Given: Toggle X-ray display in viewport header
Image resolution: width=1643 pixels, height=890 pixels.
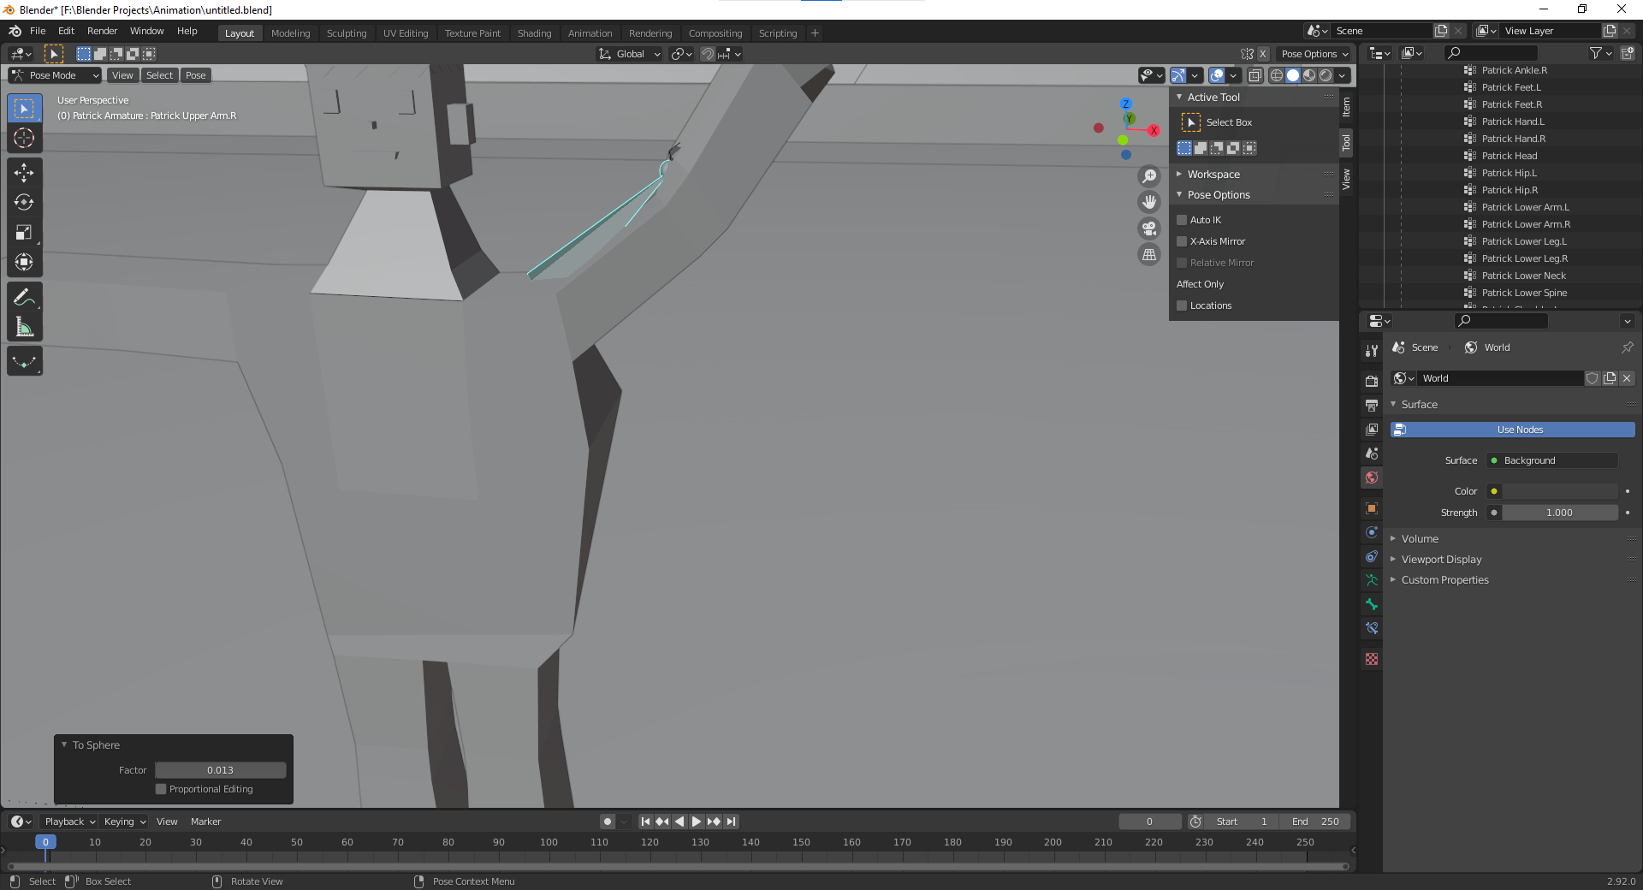Looking at the screenshot, I should [1255, 75].
